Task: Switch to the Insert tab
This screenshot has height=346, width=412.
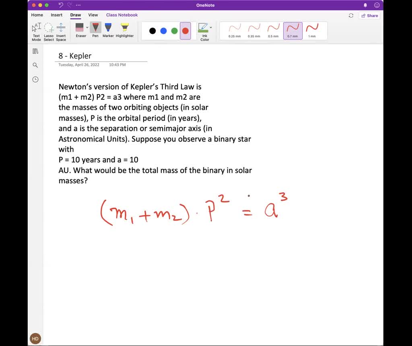Action: (x=56, y=15)
